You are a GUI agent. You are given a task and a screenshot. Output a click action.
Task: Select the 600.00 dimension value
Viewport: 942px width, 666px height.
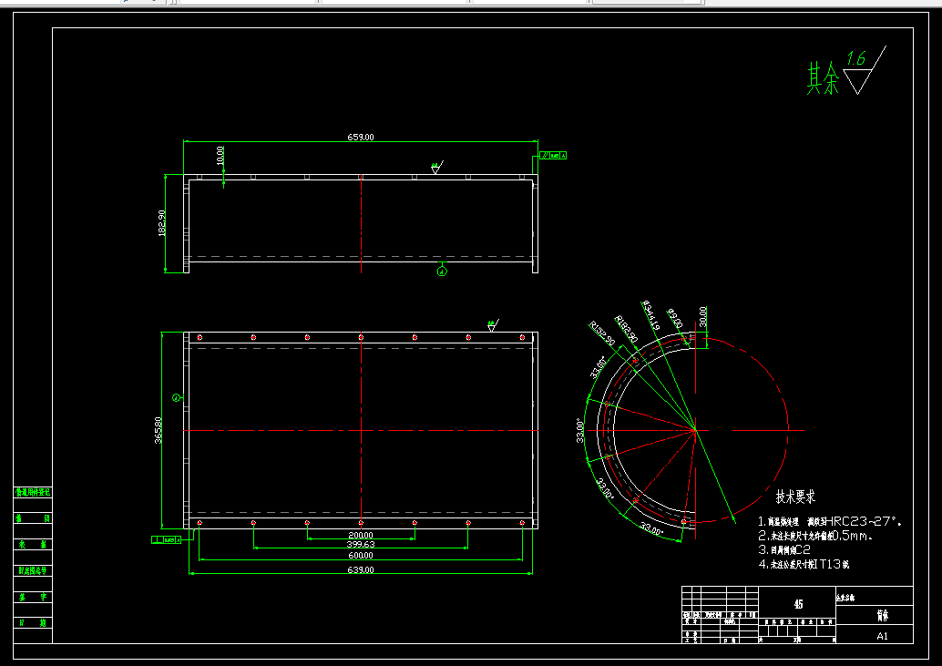361,556
